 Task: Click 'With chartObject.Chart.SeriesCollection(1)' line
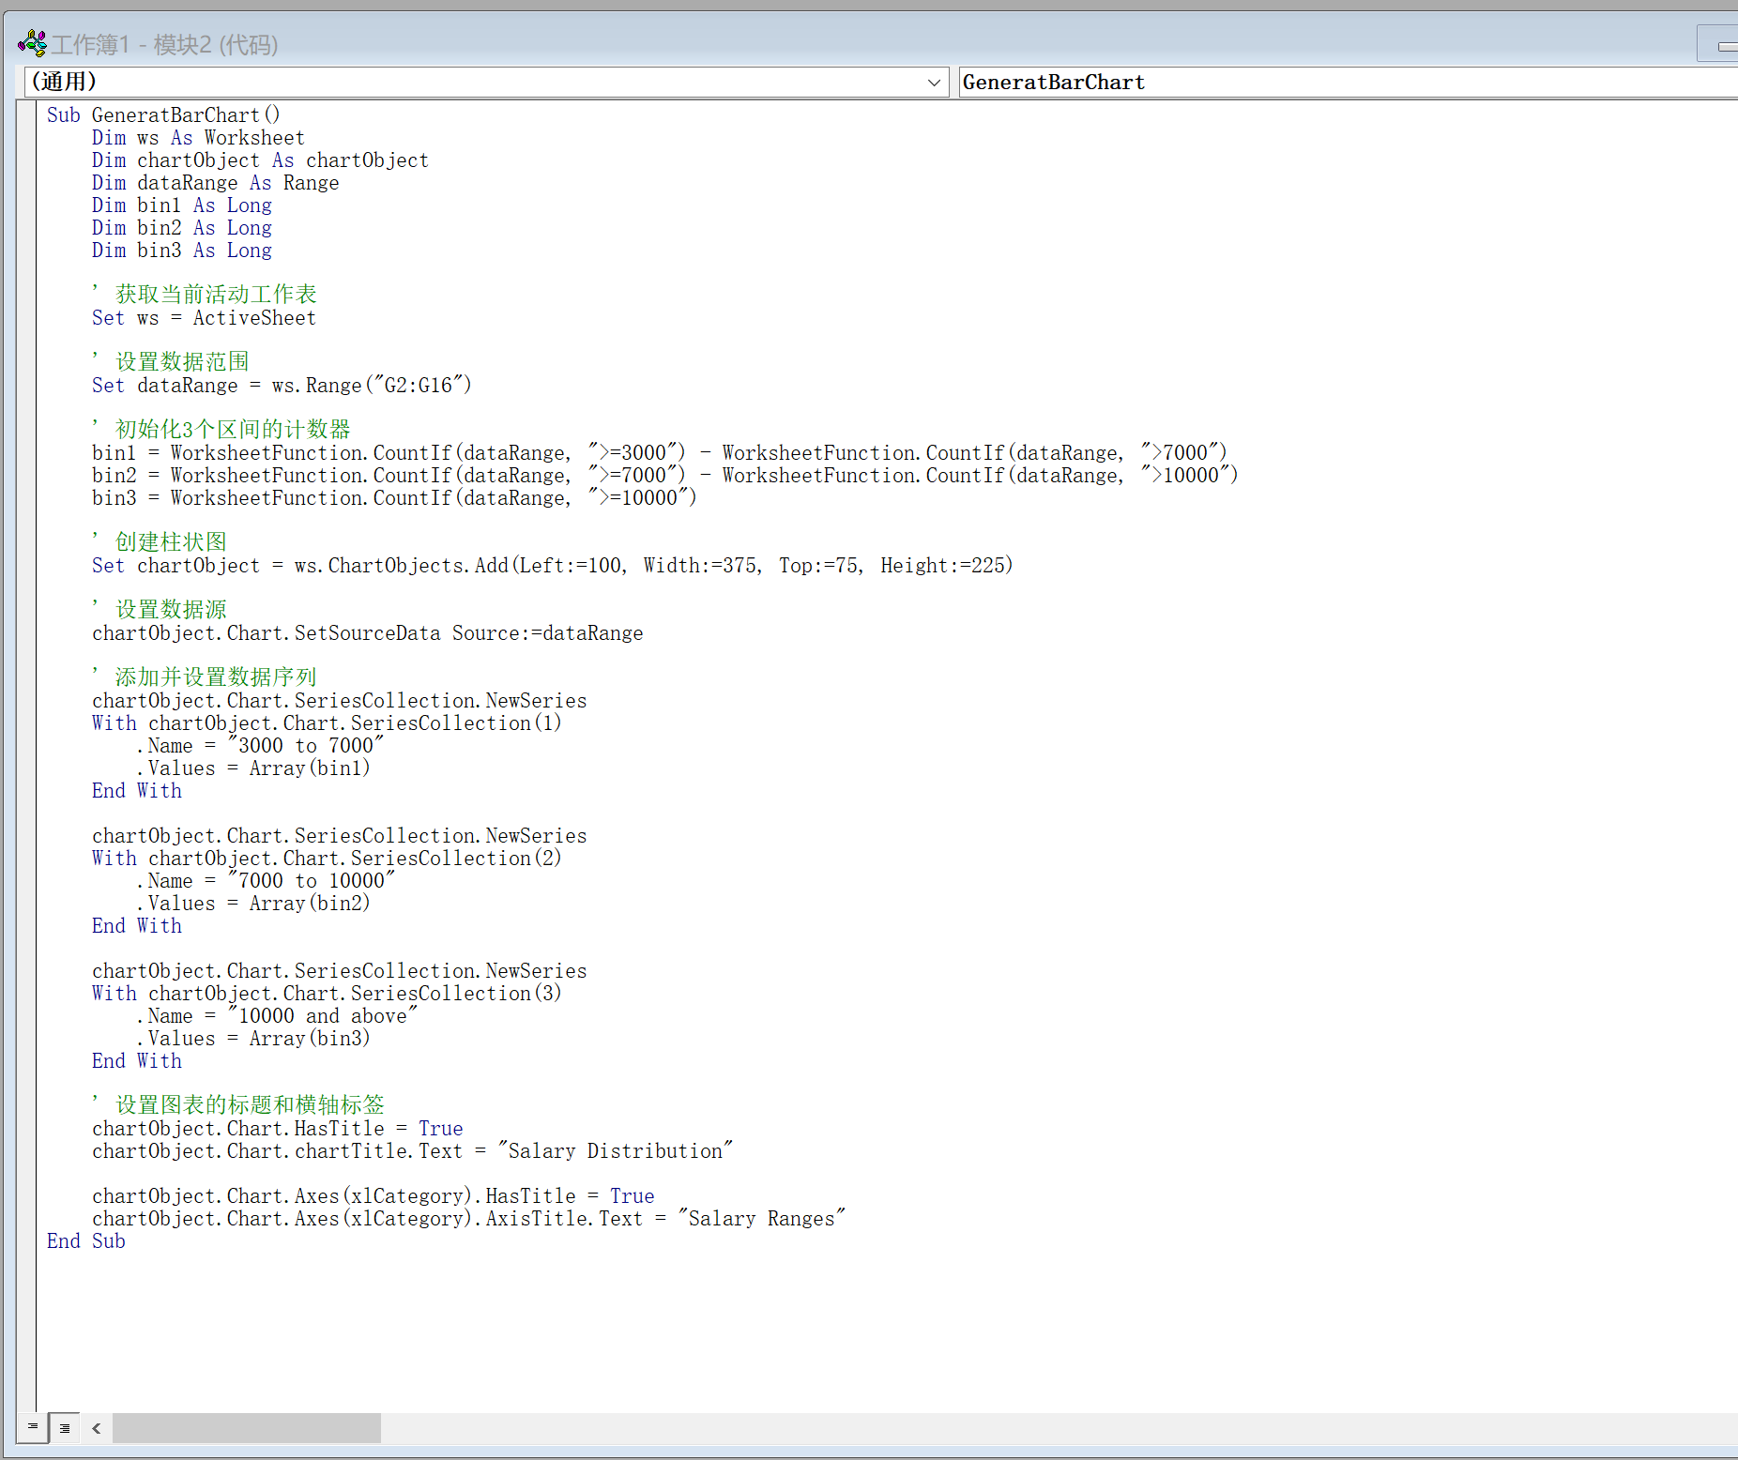[x=327, y=723]
